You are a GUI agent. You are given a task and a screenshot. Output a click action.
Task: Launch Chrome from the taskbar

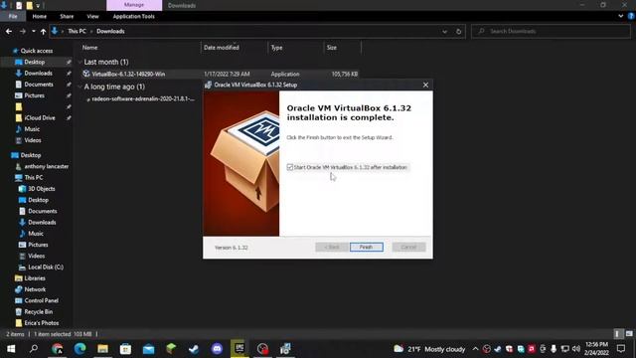[58, 349]
